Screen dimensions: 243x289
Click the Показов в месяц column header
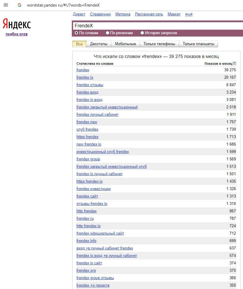tap(218, 64)
